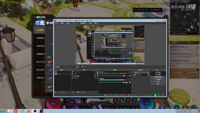Remove selected source with minus icon

pyautogui.click(x=75, y=92)
